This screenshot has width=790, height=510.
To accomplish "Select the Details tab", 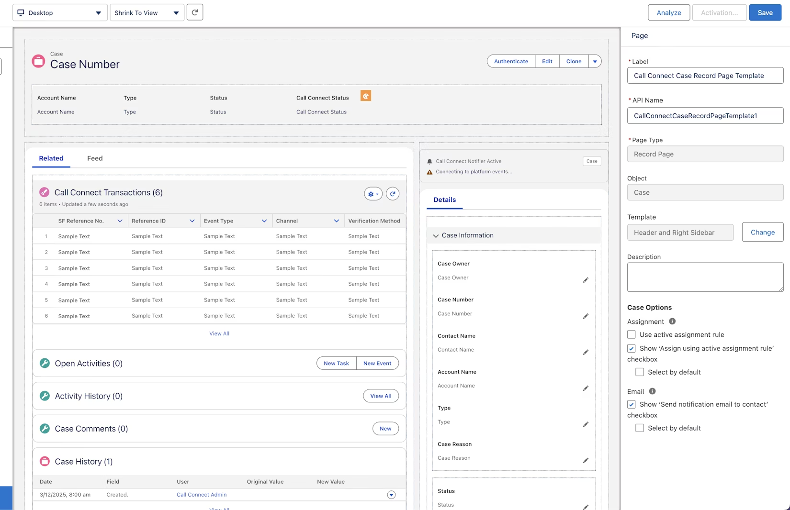I will click(x=445, y=200).
